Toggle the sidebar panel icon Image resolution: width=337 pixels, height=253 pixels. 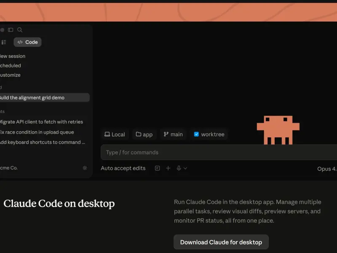[x=11, y=30]
